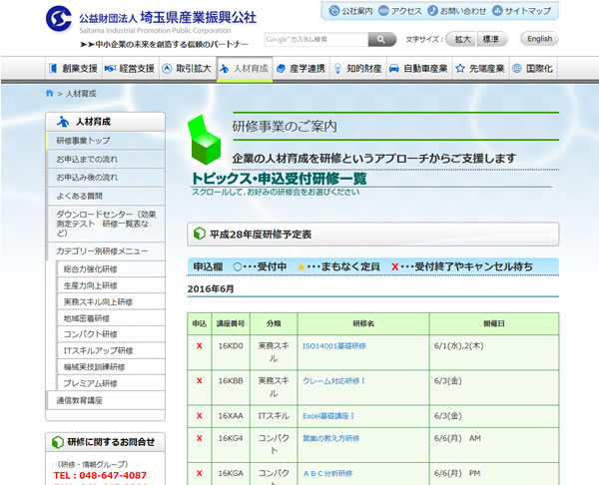
Task: Open 地域密着研修 submenu item
Action: coord(111,318)
